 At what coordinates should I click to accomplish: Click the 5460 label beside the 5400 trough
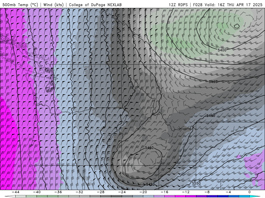[213, 82]
